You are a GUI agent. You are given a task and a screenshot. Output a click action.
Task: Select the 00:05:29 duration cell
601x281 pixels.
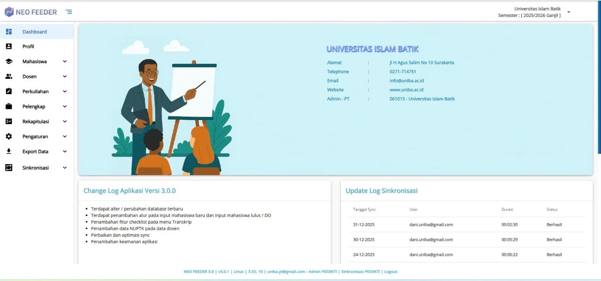pyautogui.click(x=509, y=240)
